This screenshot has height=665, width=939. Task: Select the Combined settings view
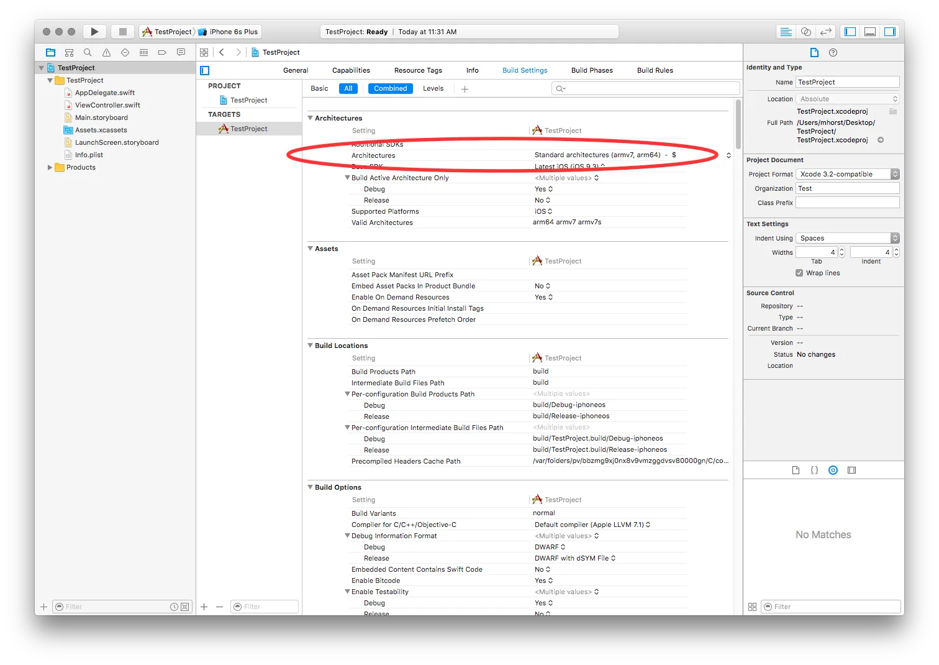click(x=391, y=89)
